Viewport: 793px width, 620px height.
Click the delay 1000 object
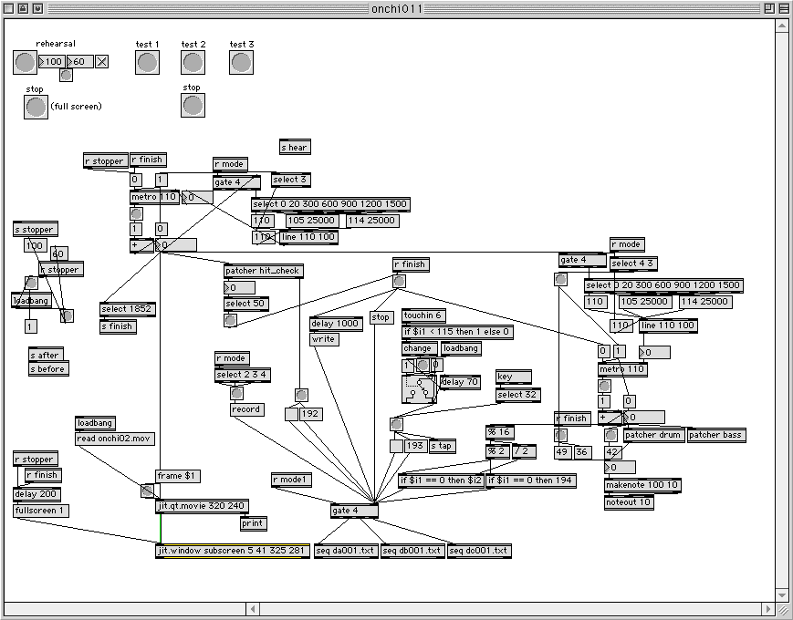(x=336, y=324)
